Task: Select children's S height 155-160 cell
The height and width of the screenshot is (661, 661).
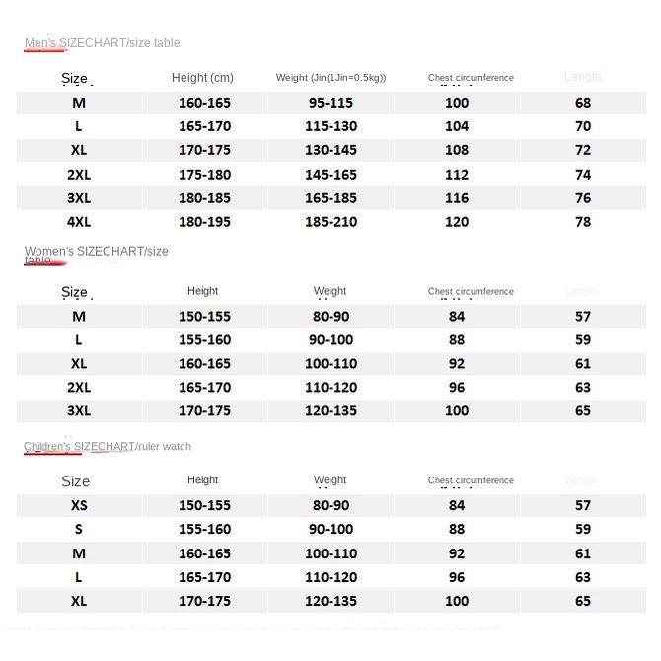Action: pos(205,529)
